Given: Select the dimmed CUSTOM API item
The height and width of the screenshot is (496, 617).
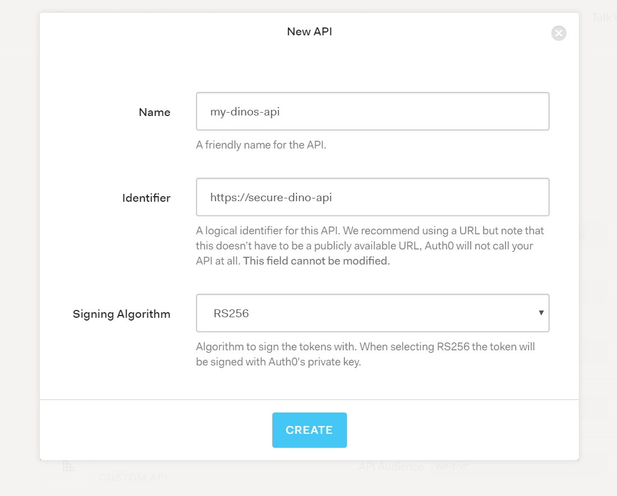Looking at the screenshot, I should coord(133,478).
